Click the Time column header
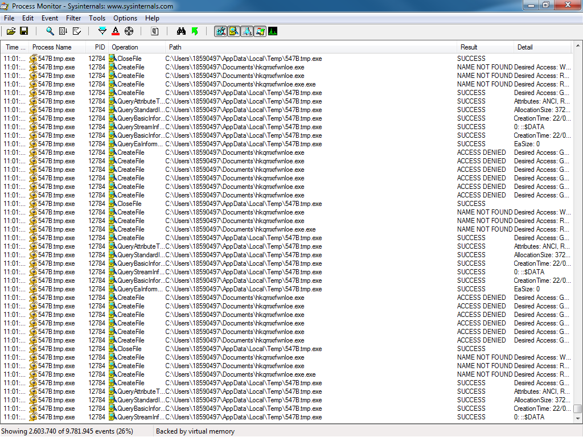This screenshot has height=437, width=583. pyautogui.click(x=15, y=47)
